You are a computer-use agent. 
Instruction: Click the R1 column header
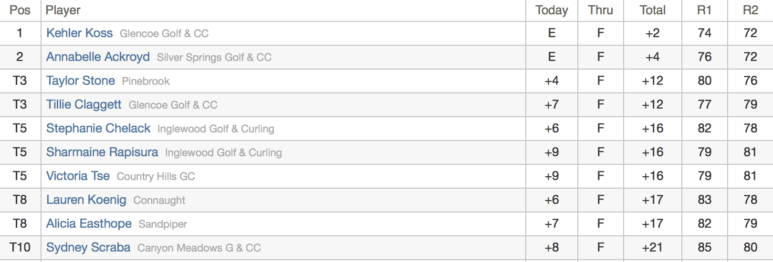coord(704,10)
